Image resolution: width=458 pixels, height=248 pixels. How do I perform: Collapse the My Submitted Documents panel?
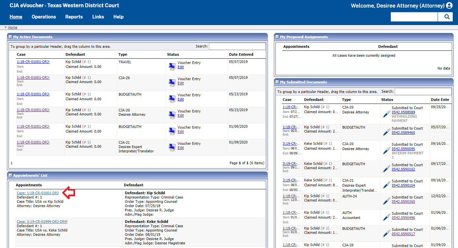[277, 82]
